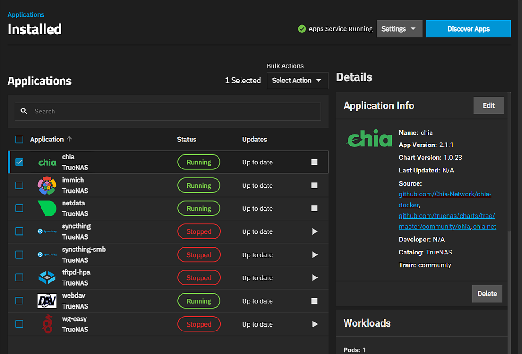Click the chia Running status badge
Screen dimensions: 522x354
click(199, 162)
